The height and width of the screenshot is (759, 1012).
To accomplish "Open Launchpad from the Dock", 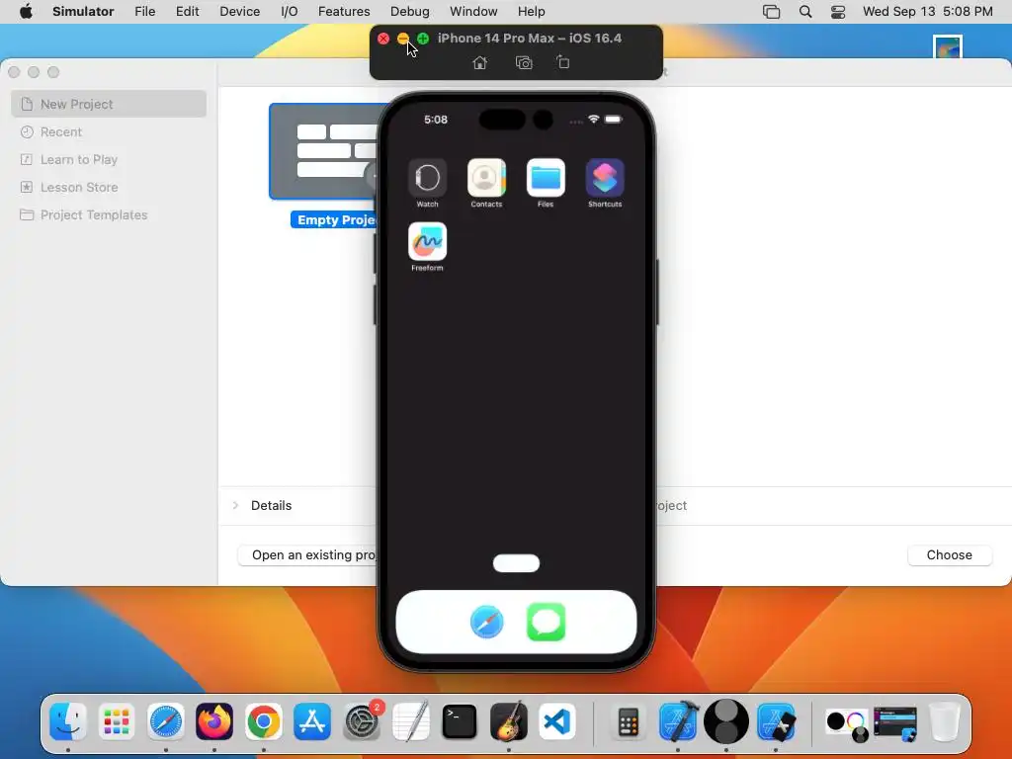I will click(x=117, y=721).
